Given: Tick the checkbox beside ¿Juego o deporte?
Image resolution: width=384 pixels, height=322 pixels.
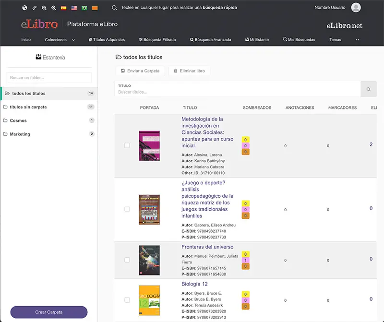Looking at the screenshot, I should pyautogui.click(x=127, y=209).
